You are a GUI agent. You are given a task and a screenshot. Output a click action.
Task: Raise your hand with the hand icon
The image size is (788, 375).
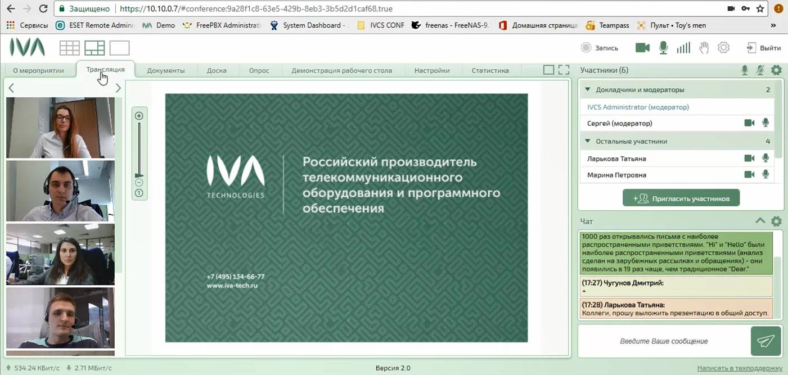[x=704, y=48]
